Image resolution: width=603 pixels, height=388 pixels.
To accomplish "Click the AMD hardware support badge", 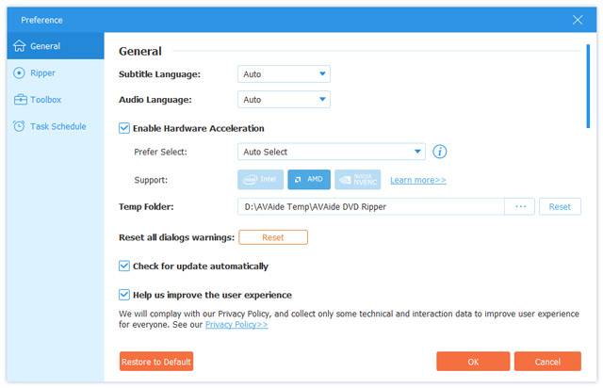I will (x=309, y=179).
